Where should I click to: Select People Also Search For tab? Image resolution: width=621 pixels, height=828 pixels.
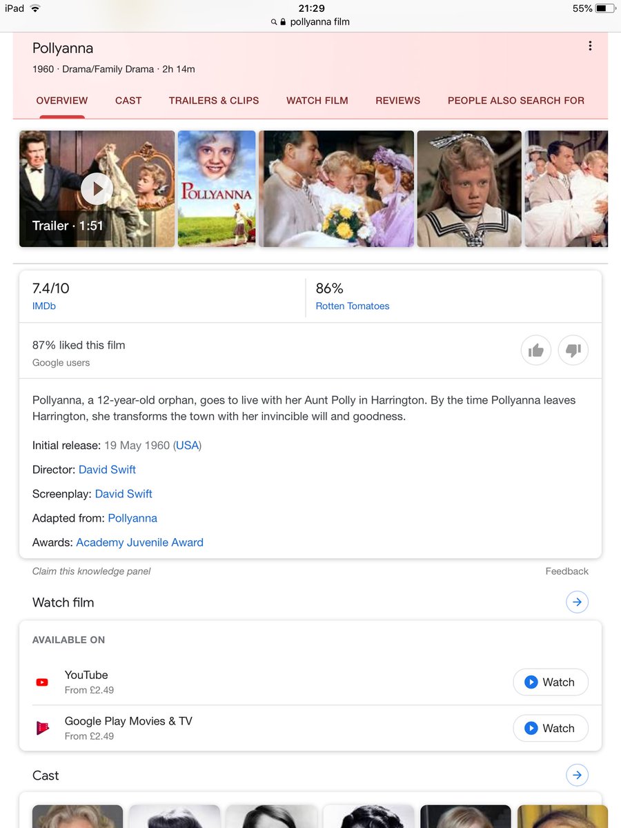(516, 101)
